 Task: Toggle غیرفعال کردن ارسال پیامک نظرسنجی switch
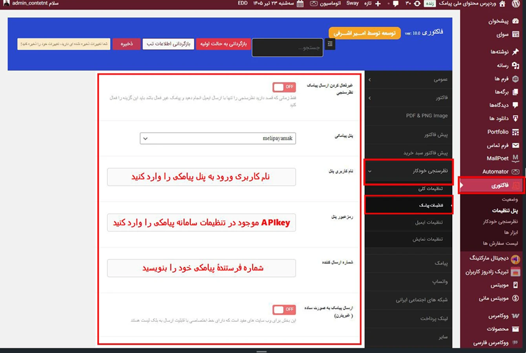(x=284, y=87)
